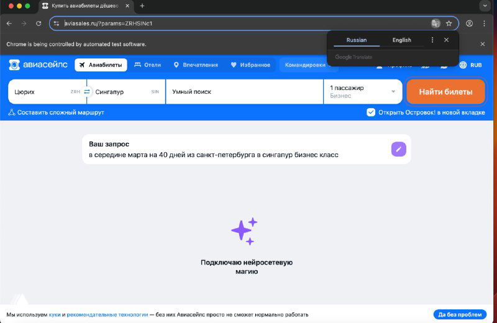Select Russian in the Translate popup
Image resolution: width=497 pixels, height=323 pixels.
pyautogui.click(x=356, y=40)
